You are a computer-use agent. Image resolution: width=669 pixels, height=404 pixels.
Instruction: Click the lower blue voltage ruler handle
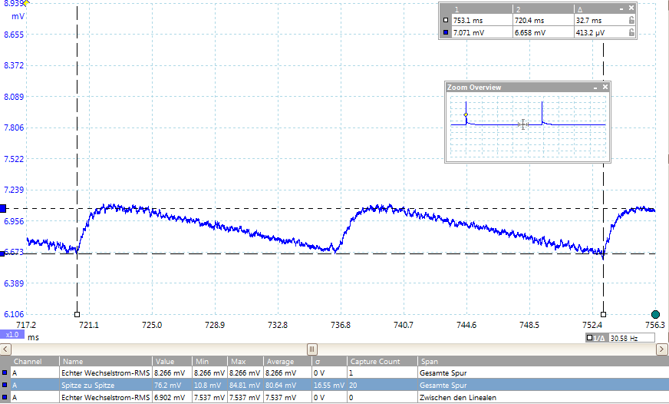3,253
